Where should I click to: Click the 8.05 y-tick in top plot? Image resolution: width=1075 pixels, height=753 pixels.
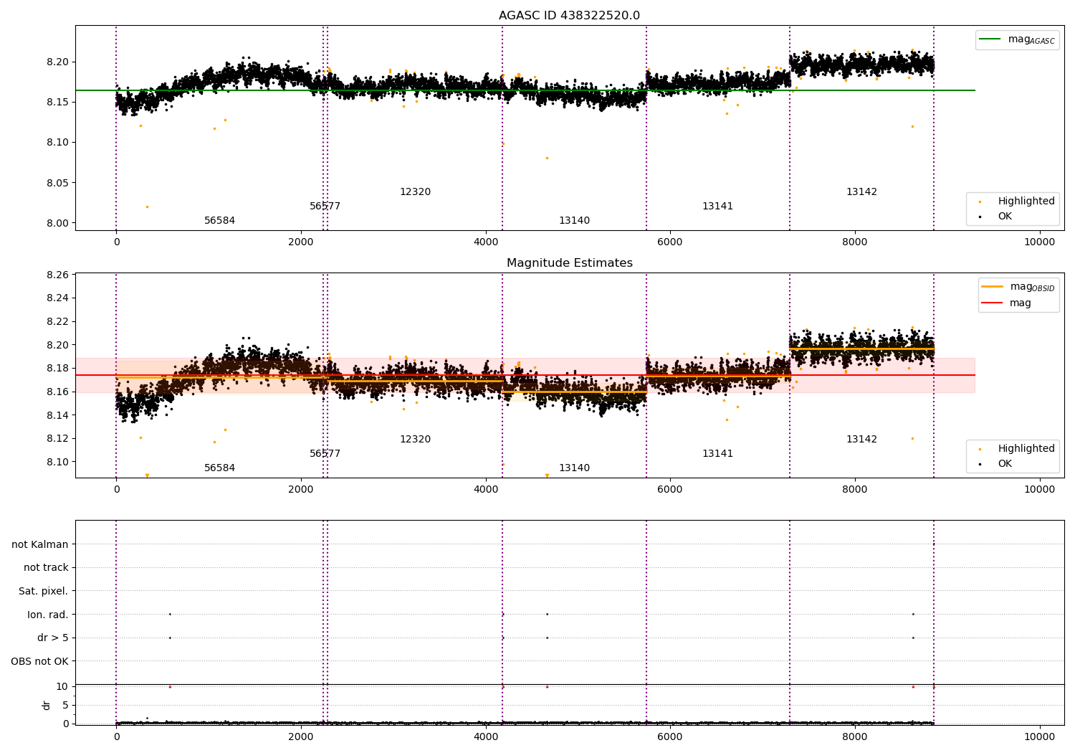57,183
